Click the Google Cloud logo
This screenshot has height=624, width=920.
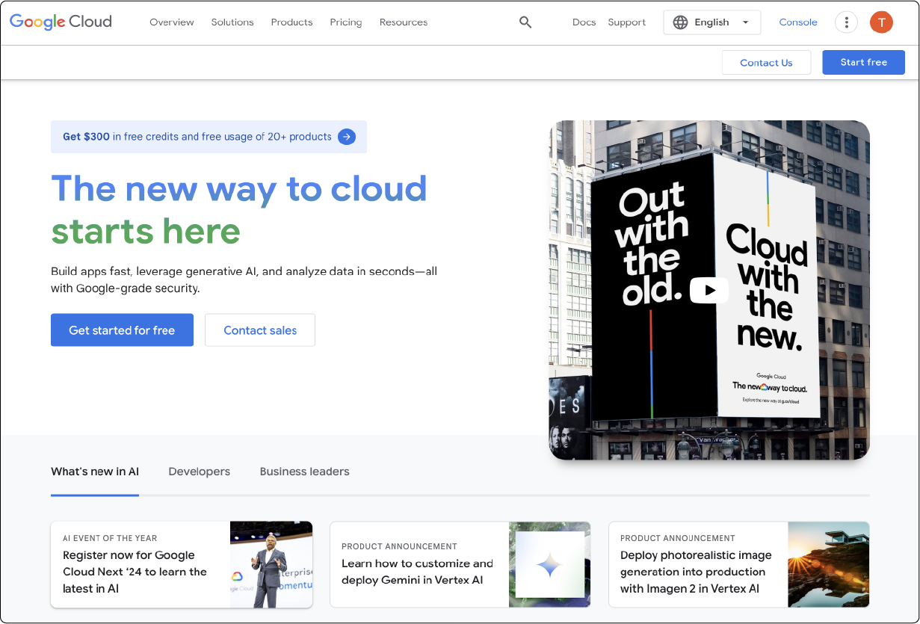click(x=61, y=22)
